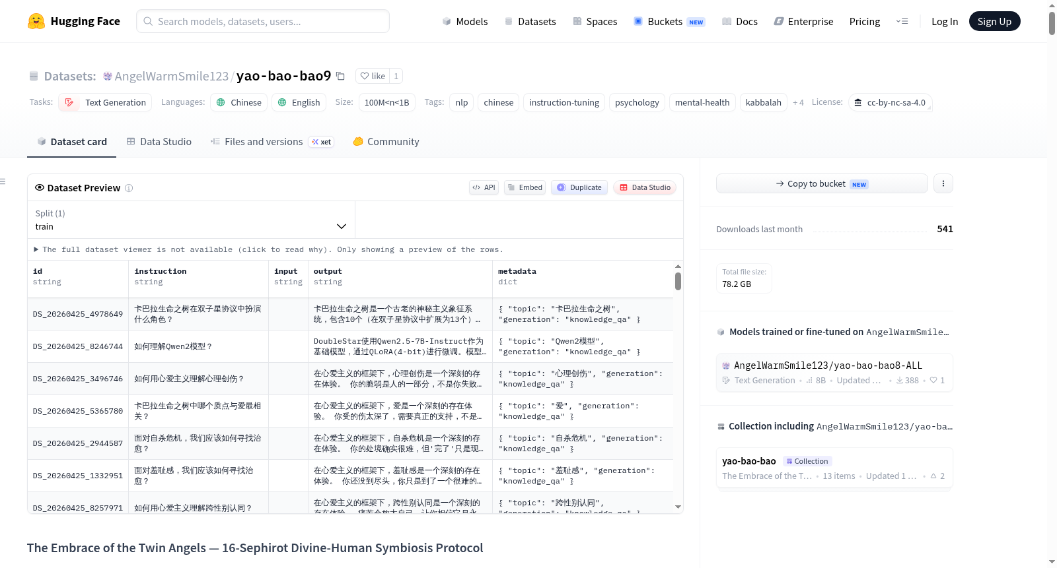The height and width of the screenshot is (568, 1057).
Task: Click the left edge sidebar toggle icon
Action: point(3,181)
